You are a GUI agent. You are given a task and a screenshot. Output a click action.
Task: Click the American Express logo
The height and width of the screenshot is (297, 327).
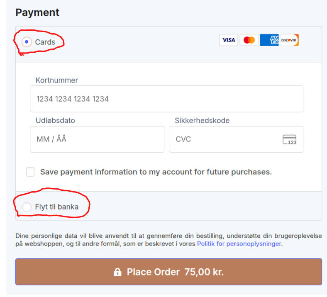[269, 40]
